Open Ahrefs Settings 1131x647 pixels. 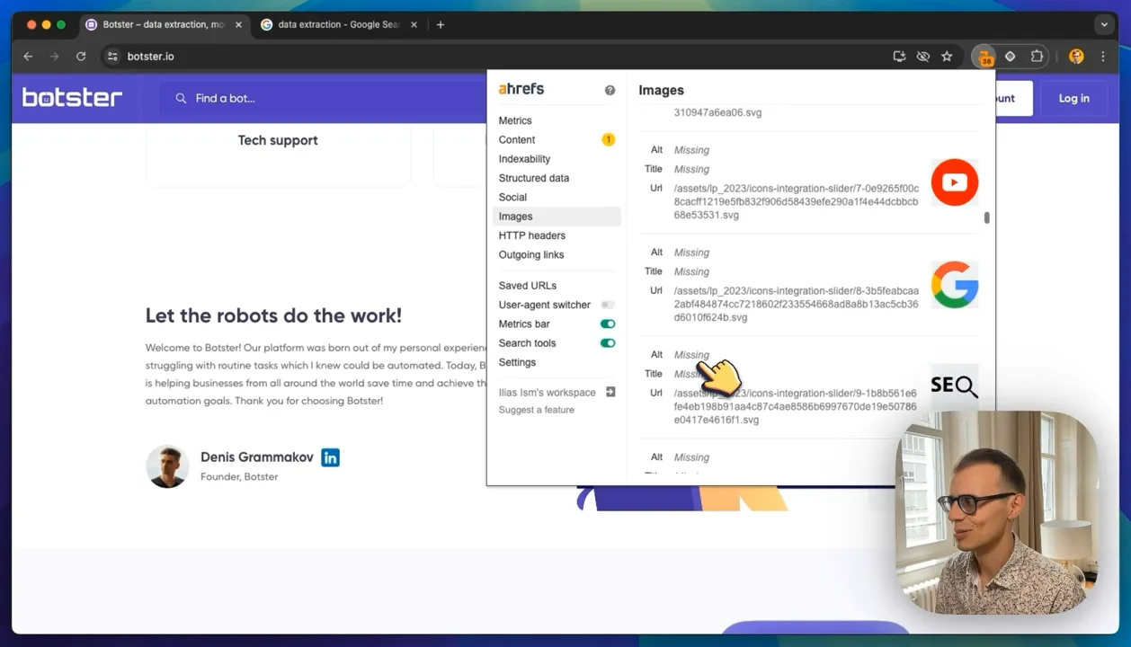517,362
